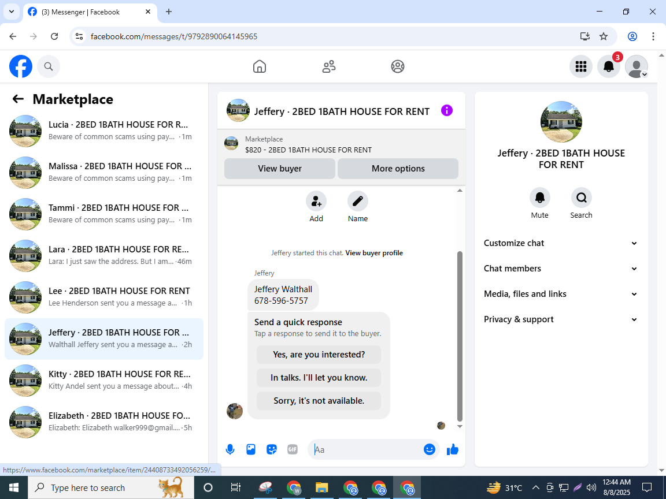Send quick response Yes, are you interested?
The height and width of the screenshot is (499, 666).
[319, 355]
